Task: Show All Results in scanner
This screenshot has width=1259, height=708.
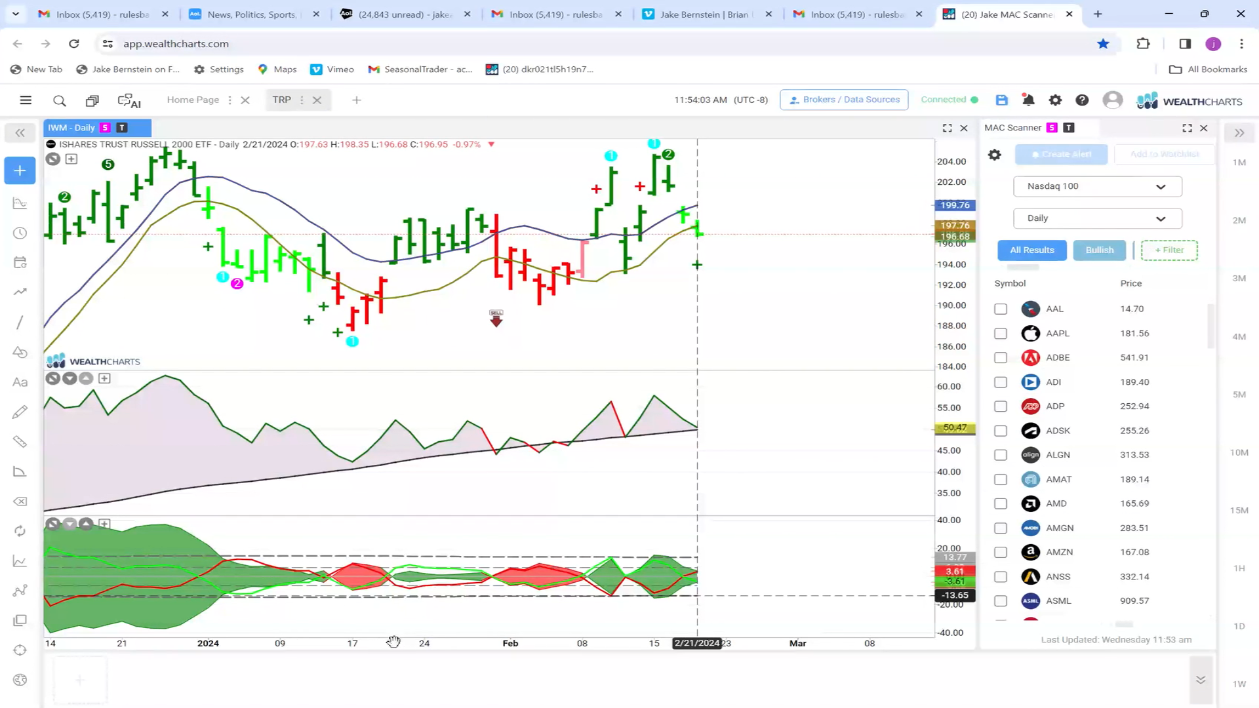Action: (x=1032, y=250)
